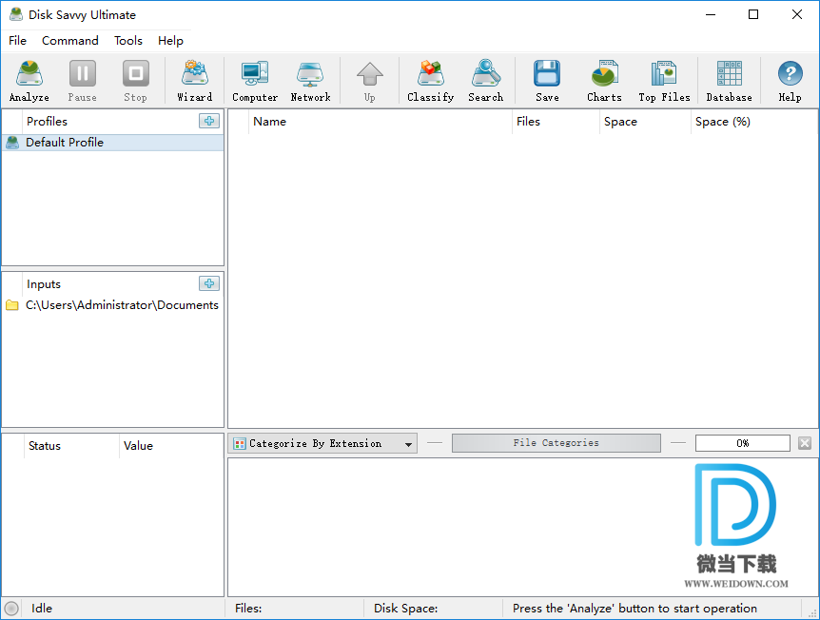The height and width of the screenshot is (620, 820).
Task: Sort results by the Files column header
Action: coord(556,122)
